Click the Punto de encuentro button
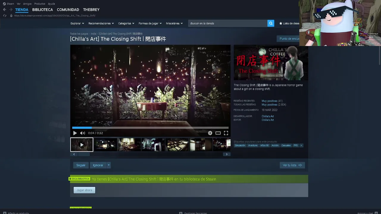Viewport: 381px width, 214px height. pos(289,39)
